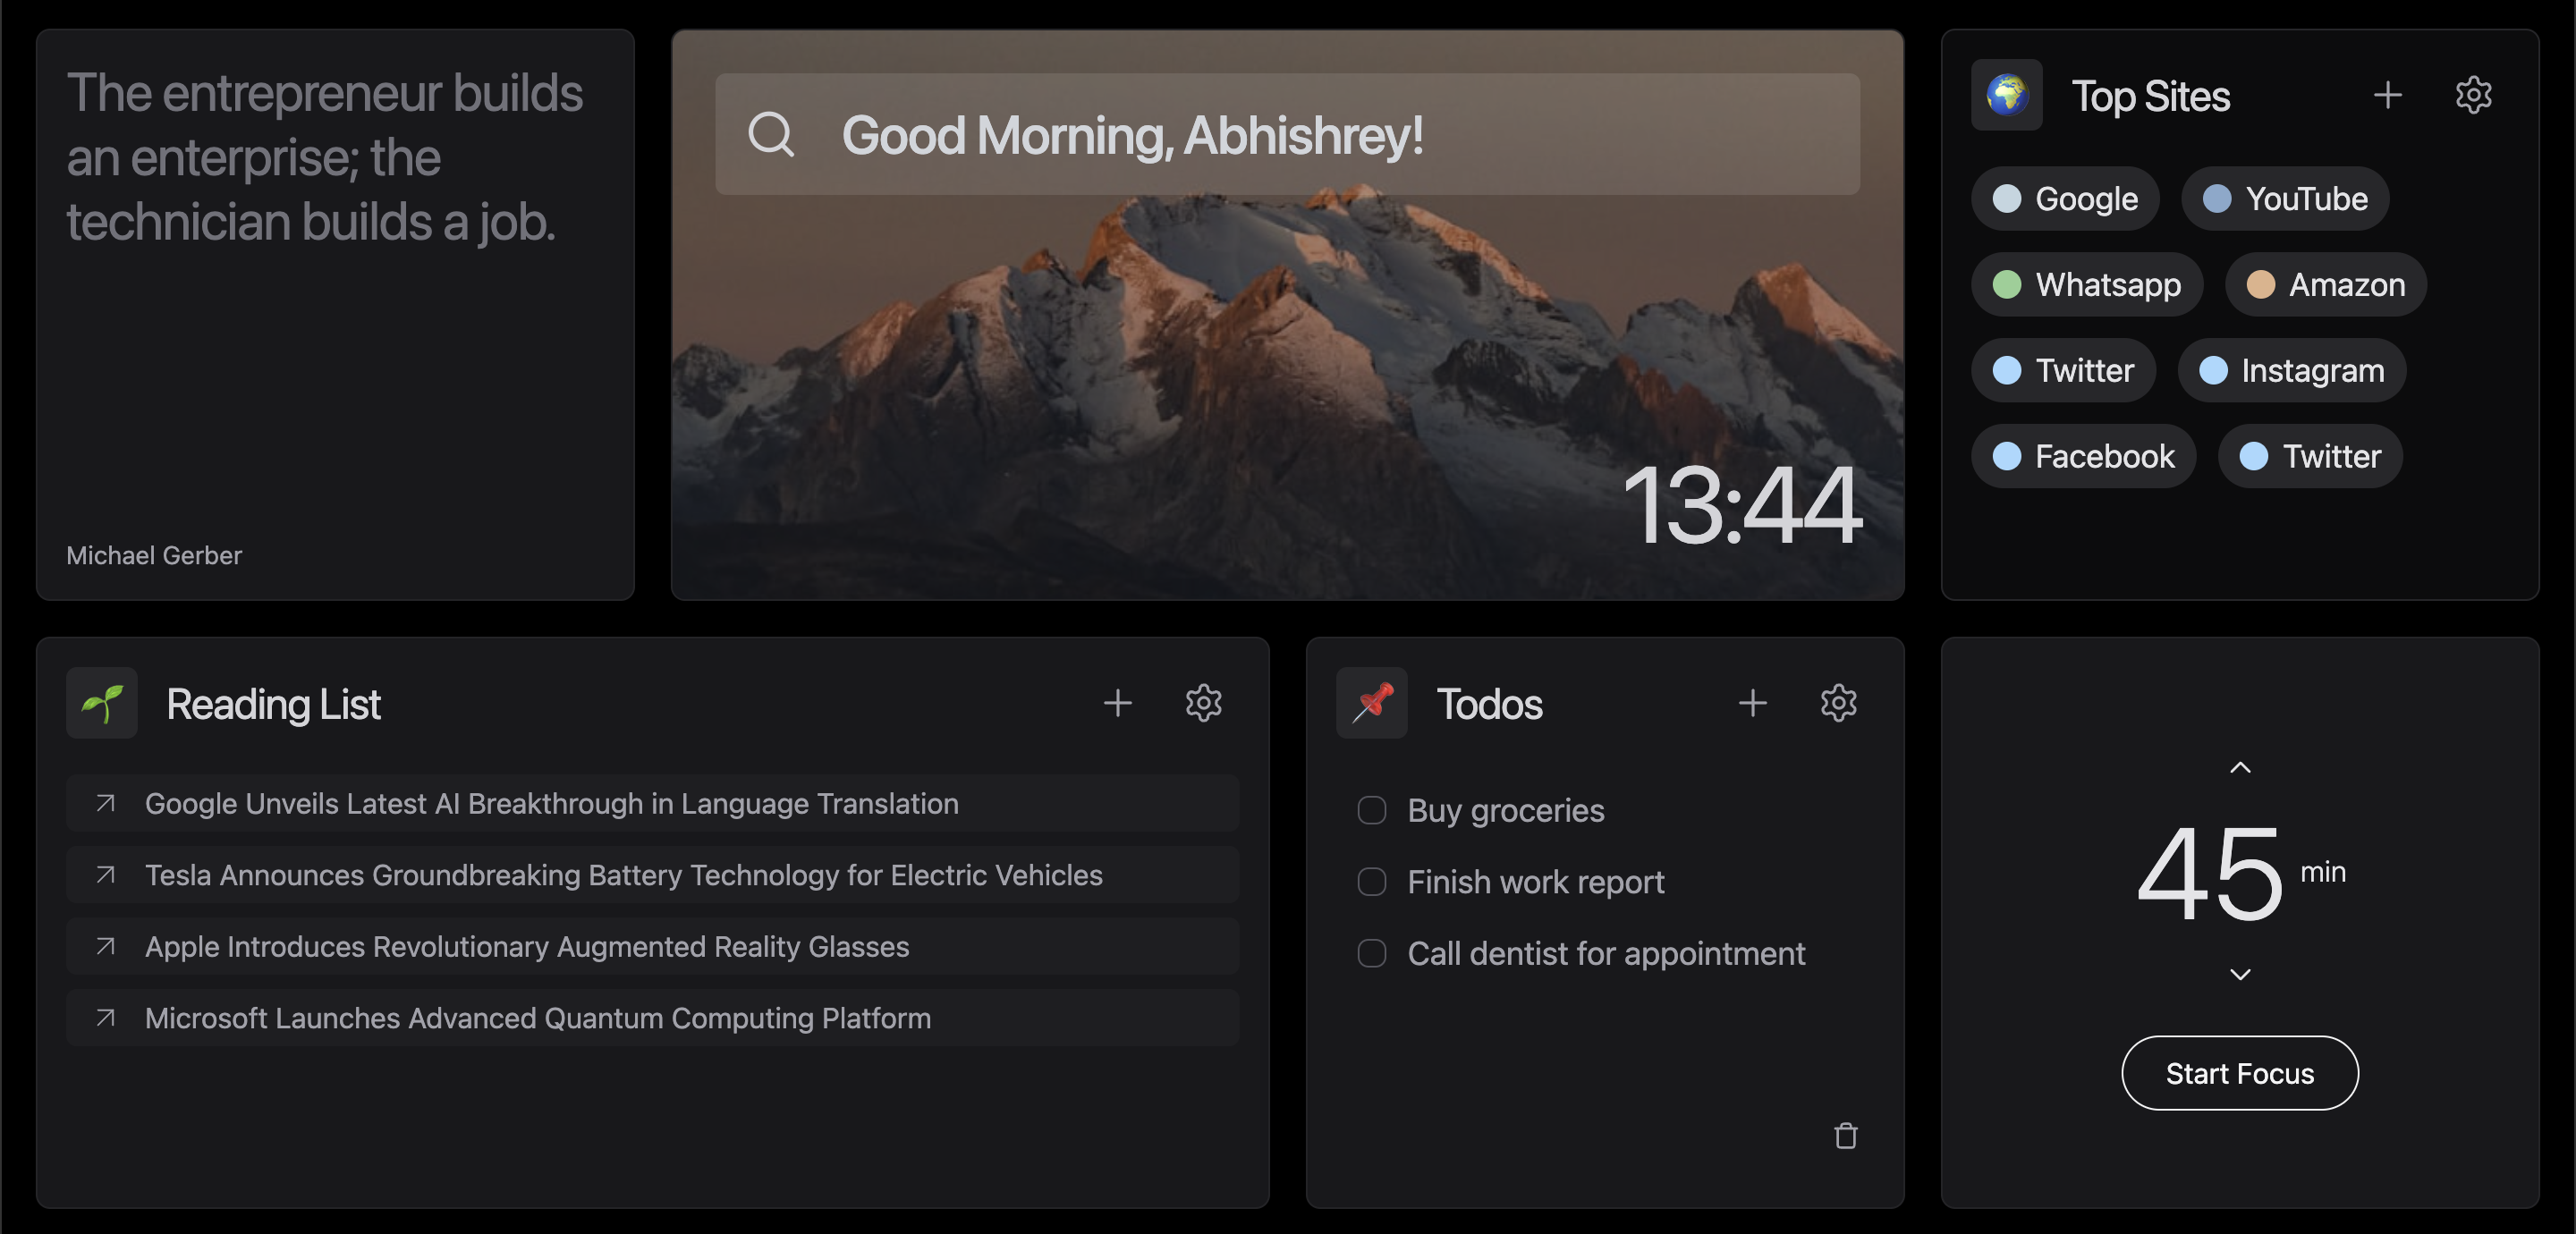Screen dimensions: 2576x1234
Task: Check Call dentist for appointment checkbox
Action: coord(1371,953)
